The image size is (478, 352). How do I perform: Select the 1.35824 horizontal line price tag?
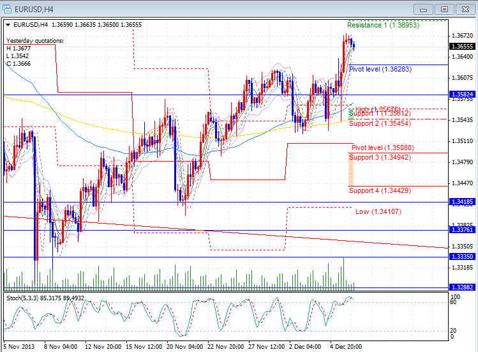point(462,95)
